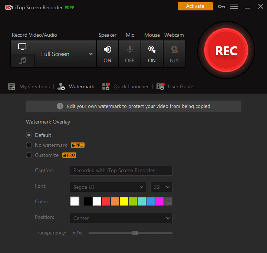
Task: Enable the Mic toggle
Action: [x=130, y=54]
